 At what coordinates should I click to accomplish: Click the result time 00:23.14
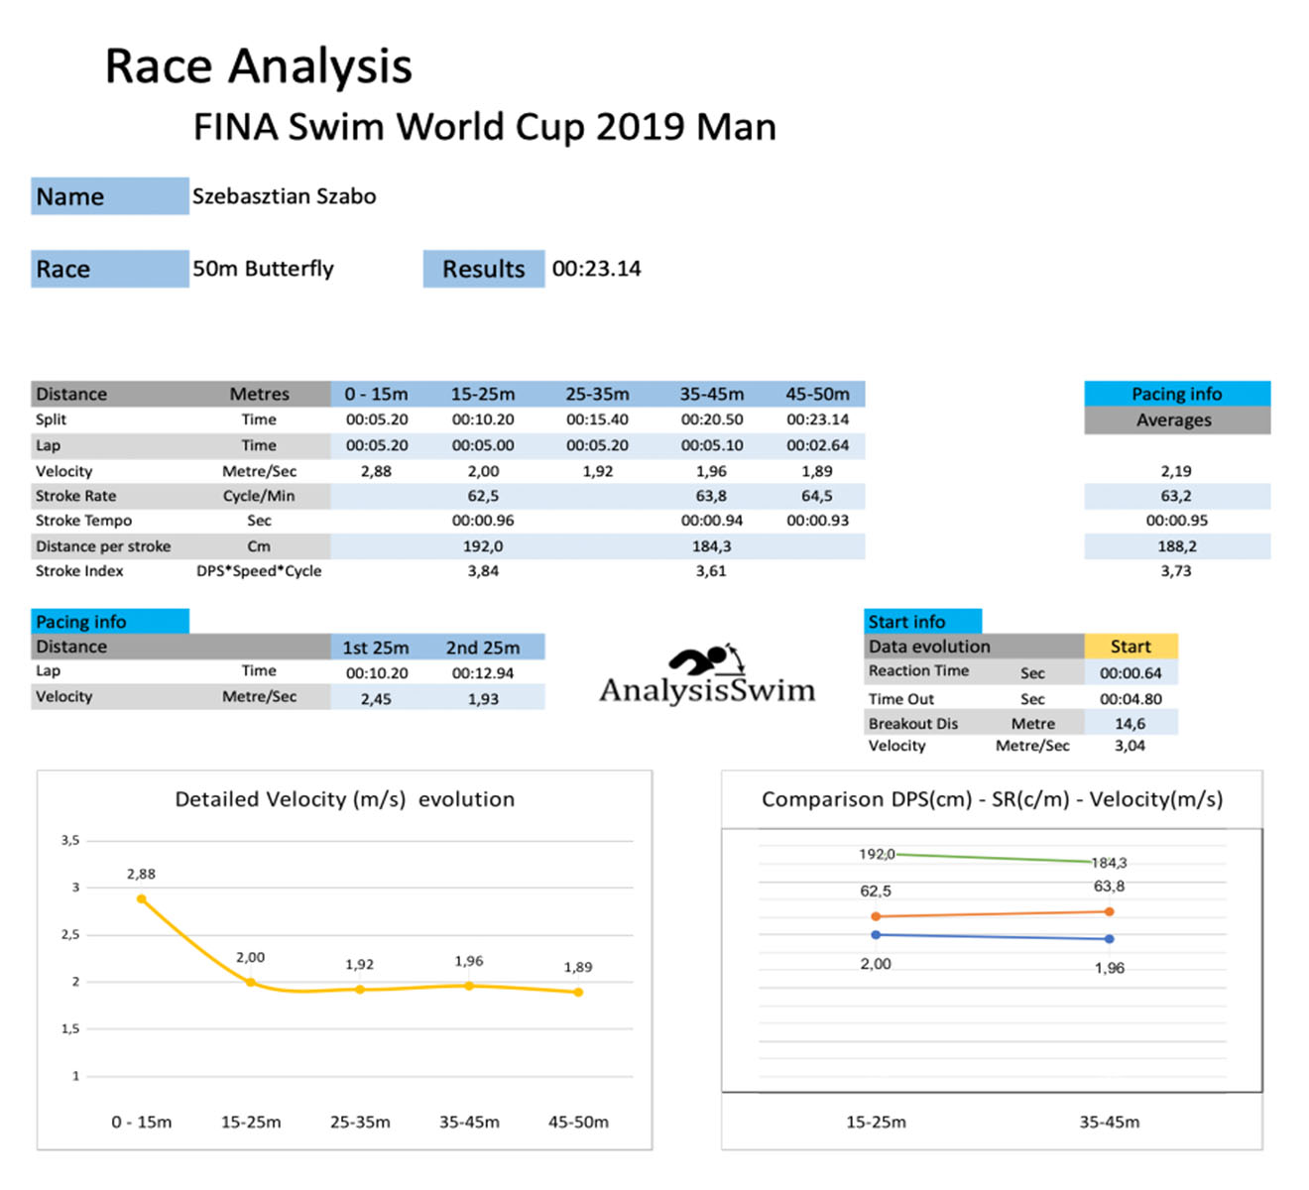coord(596,269)
